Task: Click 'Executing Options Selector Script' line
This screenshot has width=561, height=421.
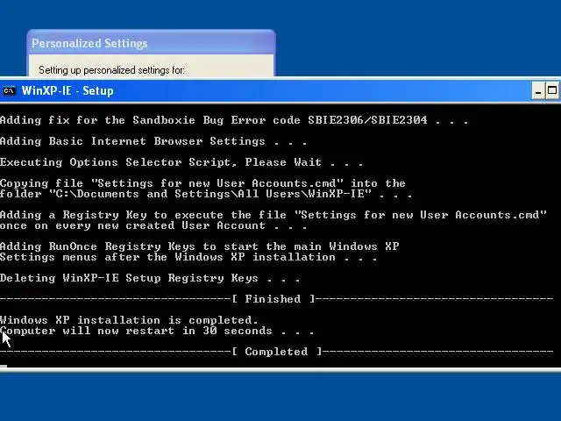Action: click(x=181, y=162)
